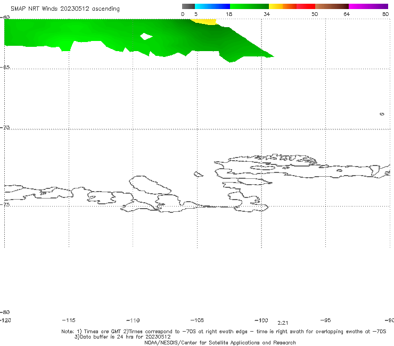Screen dimensions: 394x346
Task: Click the latitude label '-65'
Action: coord(5,68)
